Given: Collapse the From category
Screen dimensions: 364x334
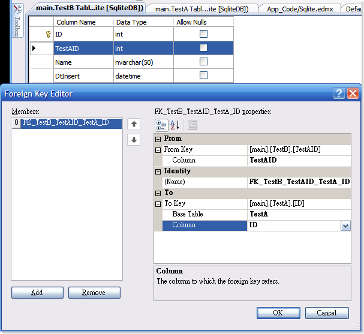Looking at the screenshot, I should pyautogui.click(x=158, y=139).
